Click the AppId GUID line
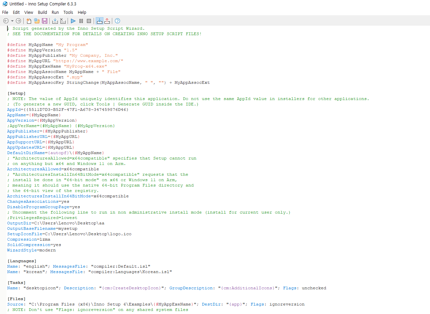Viewport: 430px width, 314px height. (68, 110)
